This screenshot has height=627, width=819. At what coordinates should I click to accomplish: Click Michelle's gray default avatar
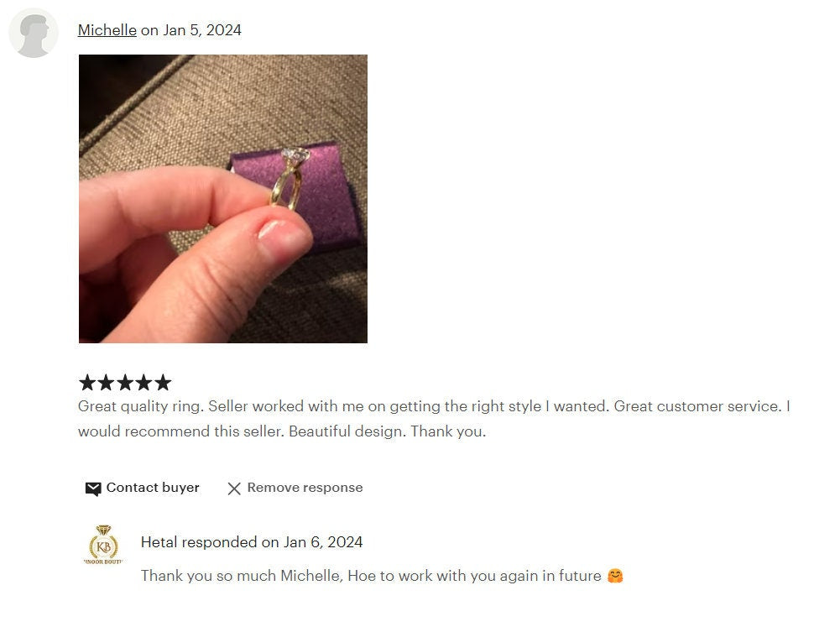click(34, 33)
